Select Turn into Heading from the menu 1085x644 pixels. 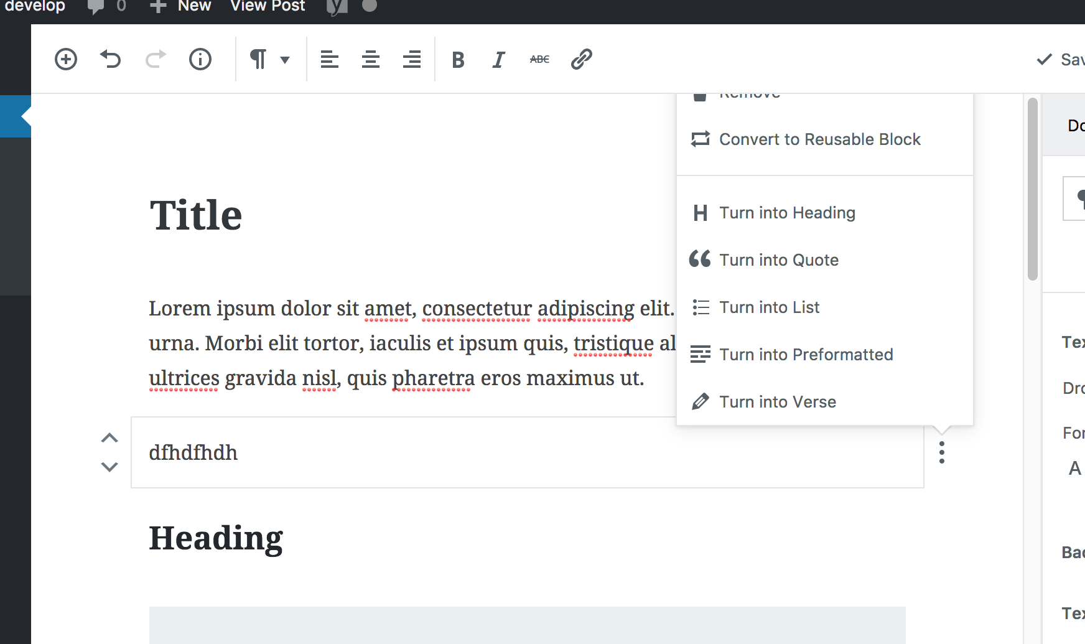787,213
